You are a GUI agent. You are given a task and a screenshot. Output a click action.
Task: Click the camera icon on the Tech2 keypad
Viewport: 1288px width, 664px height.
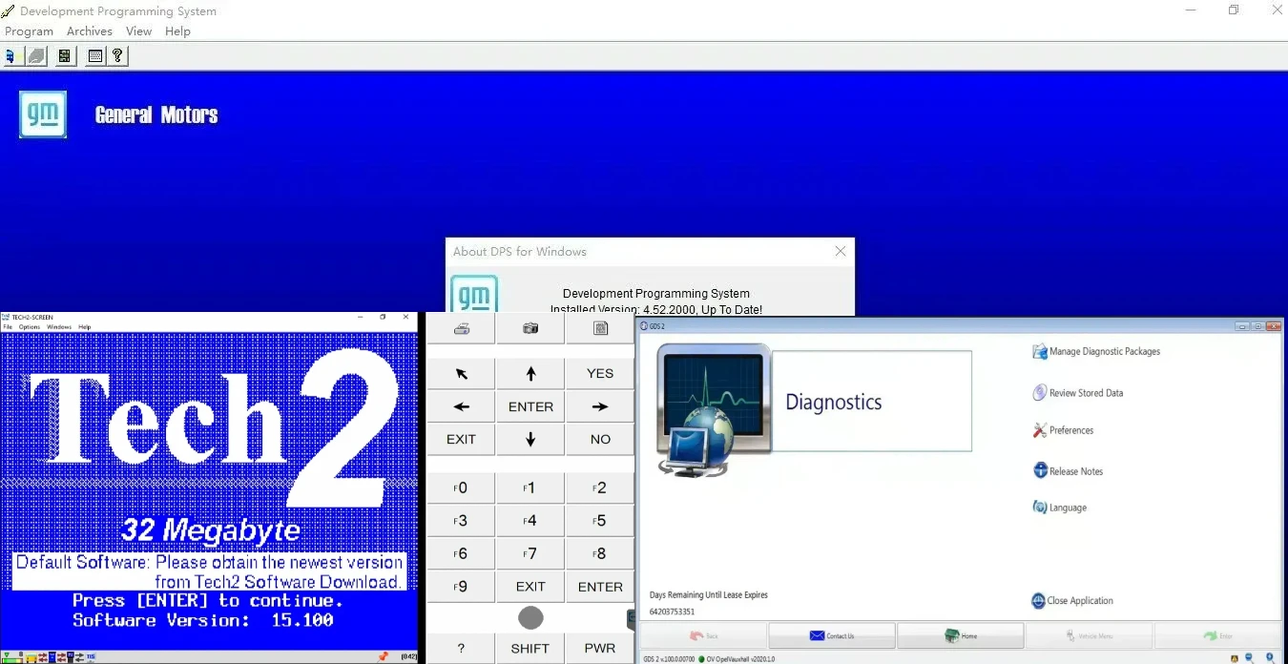pyautogui.click(x=530, y=328)
